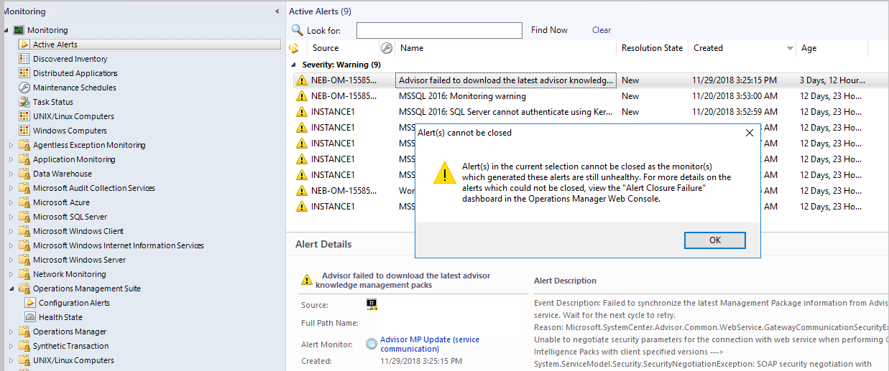
Task: Click the maintenance mode wrench column header
Action: pos(387,49)
